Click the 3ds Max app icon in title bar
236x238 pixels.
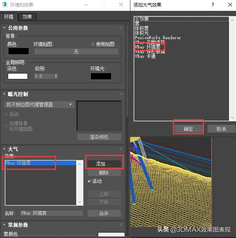point(5,5)
